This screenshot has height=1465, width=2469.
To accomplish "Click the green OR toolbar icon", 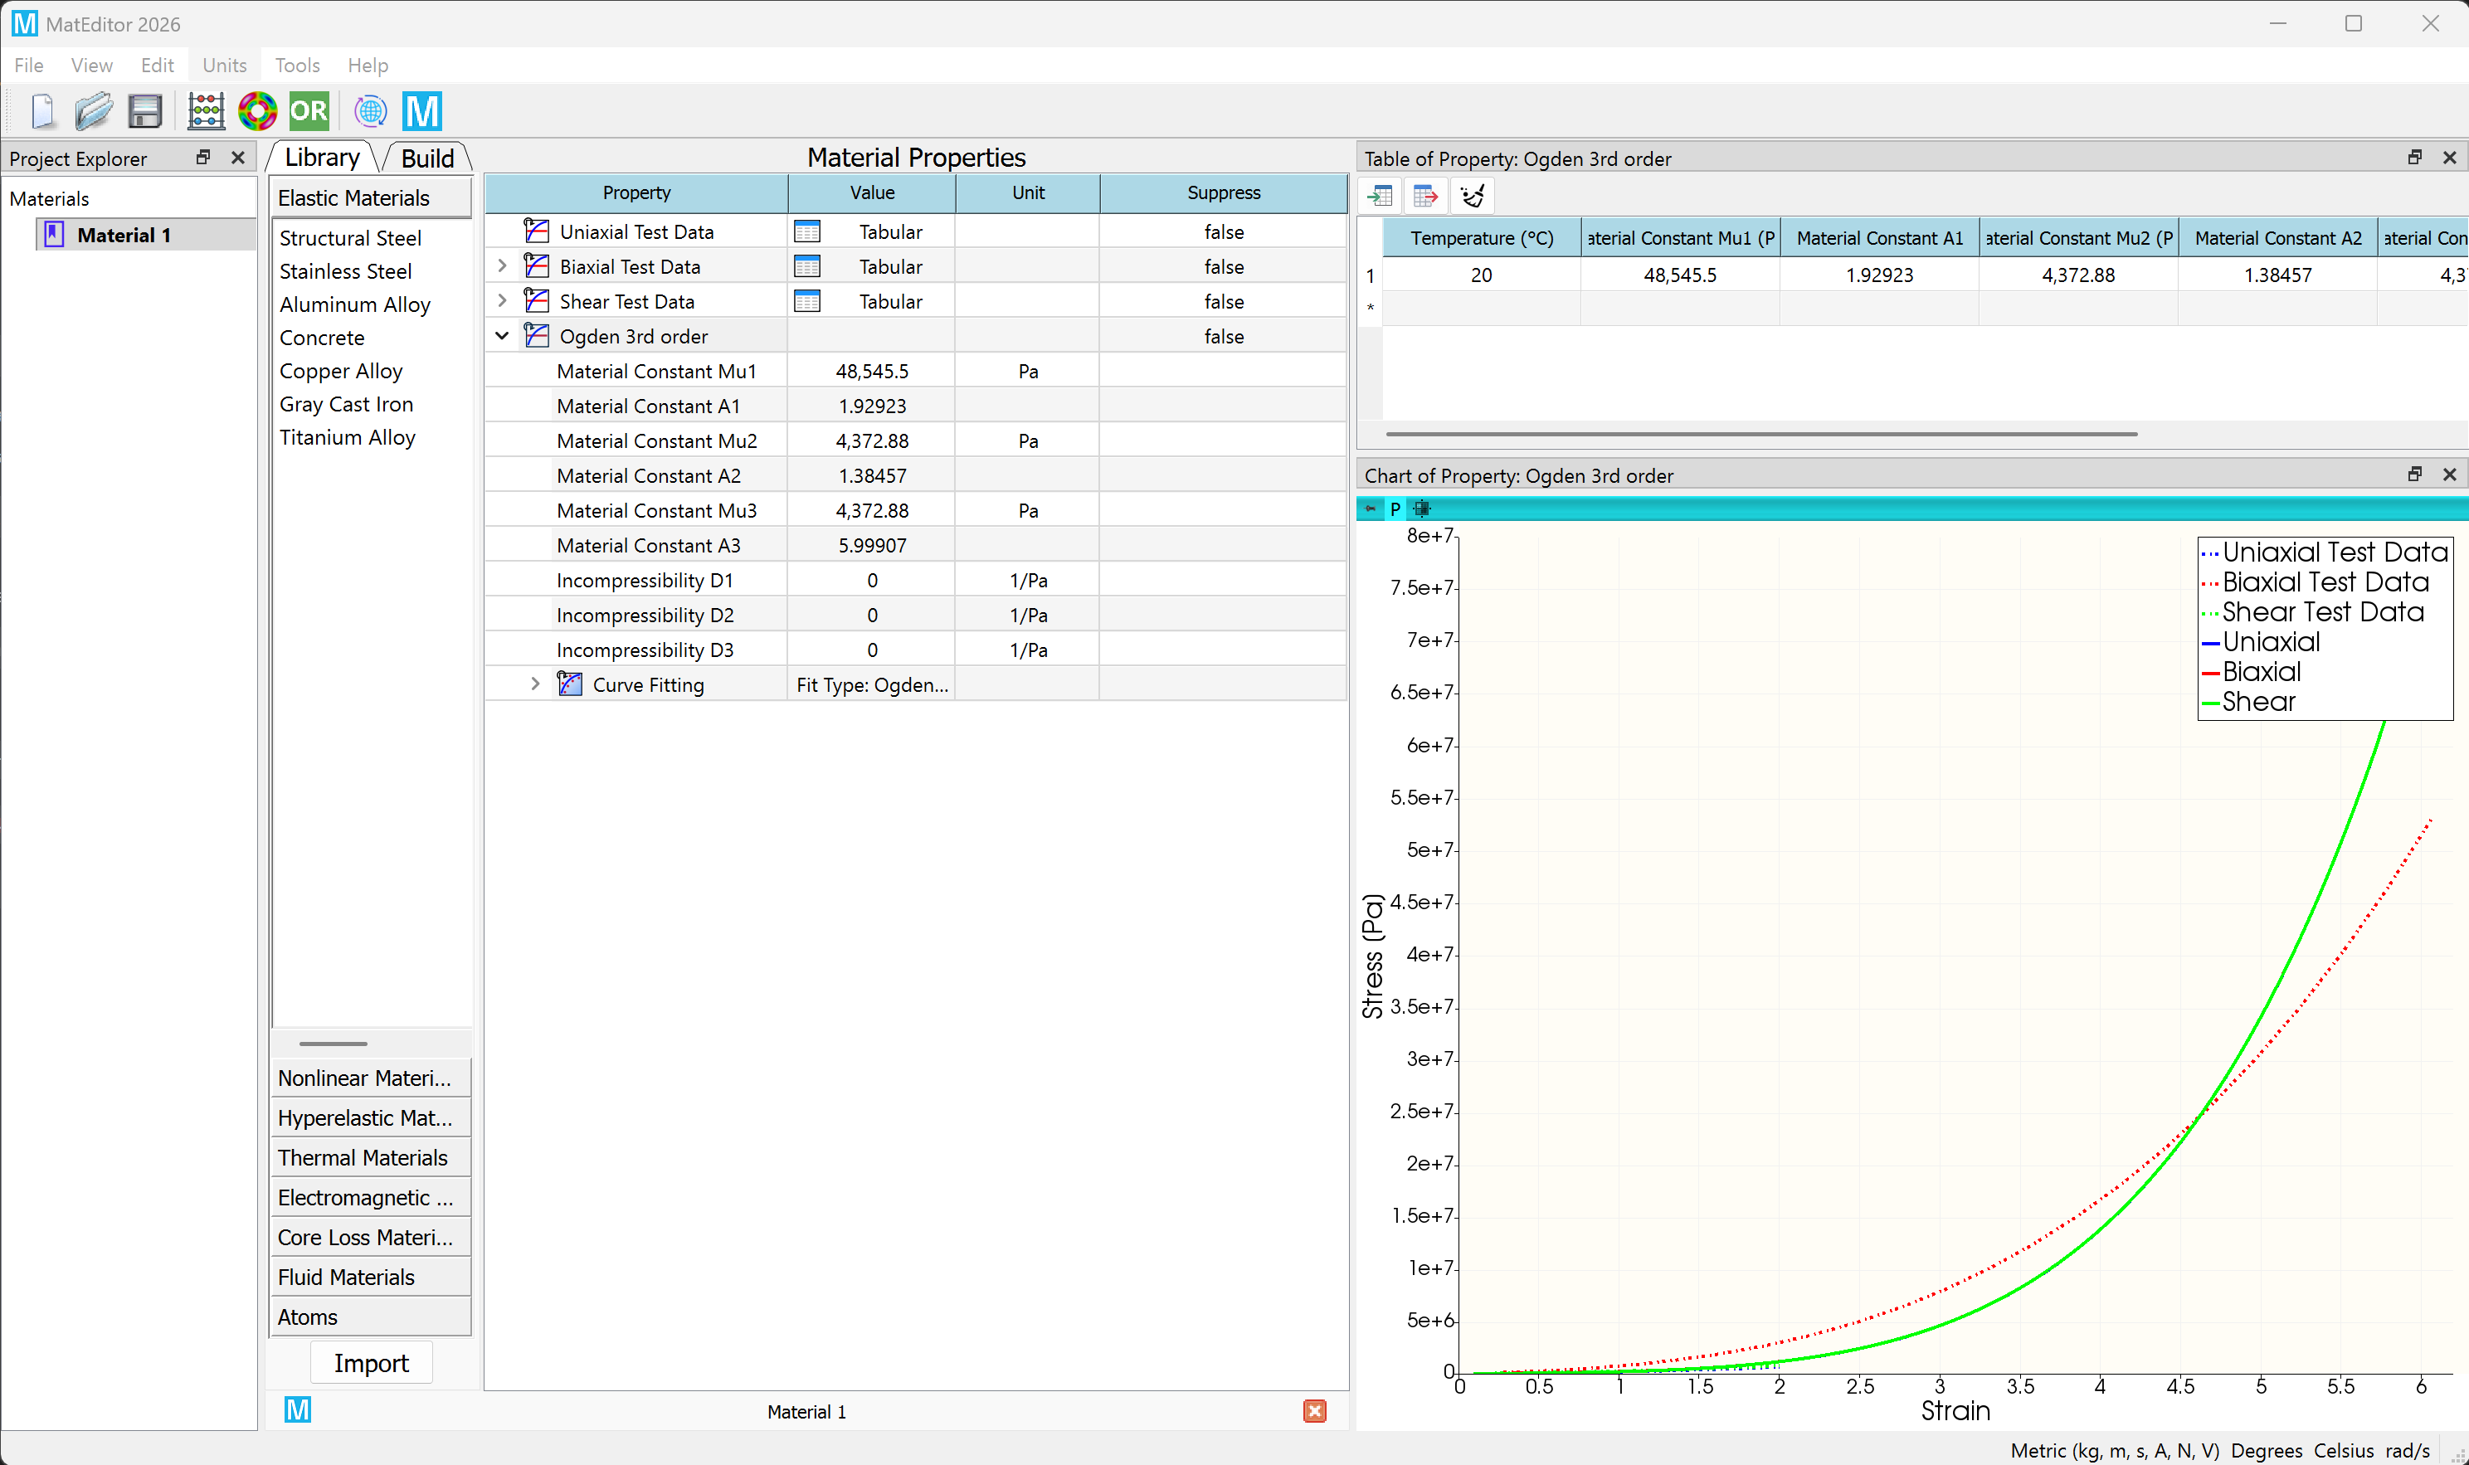I will pos(309,110).
